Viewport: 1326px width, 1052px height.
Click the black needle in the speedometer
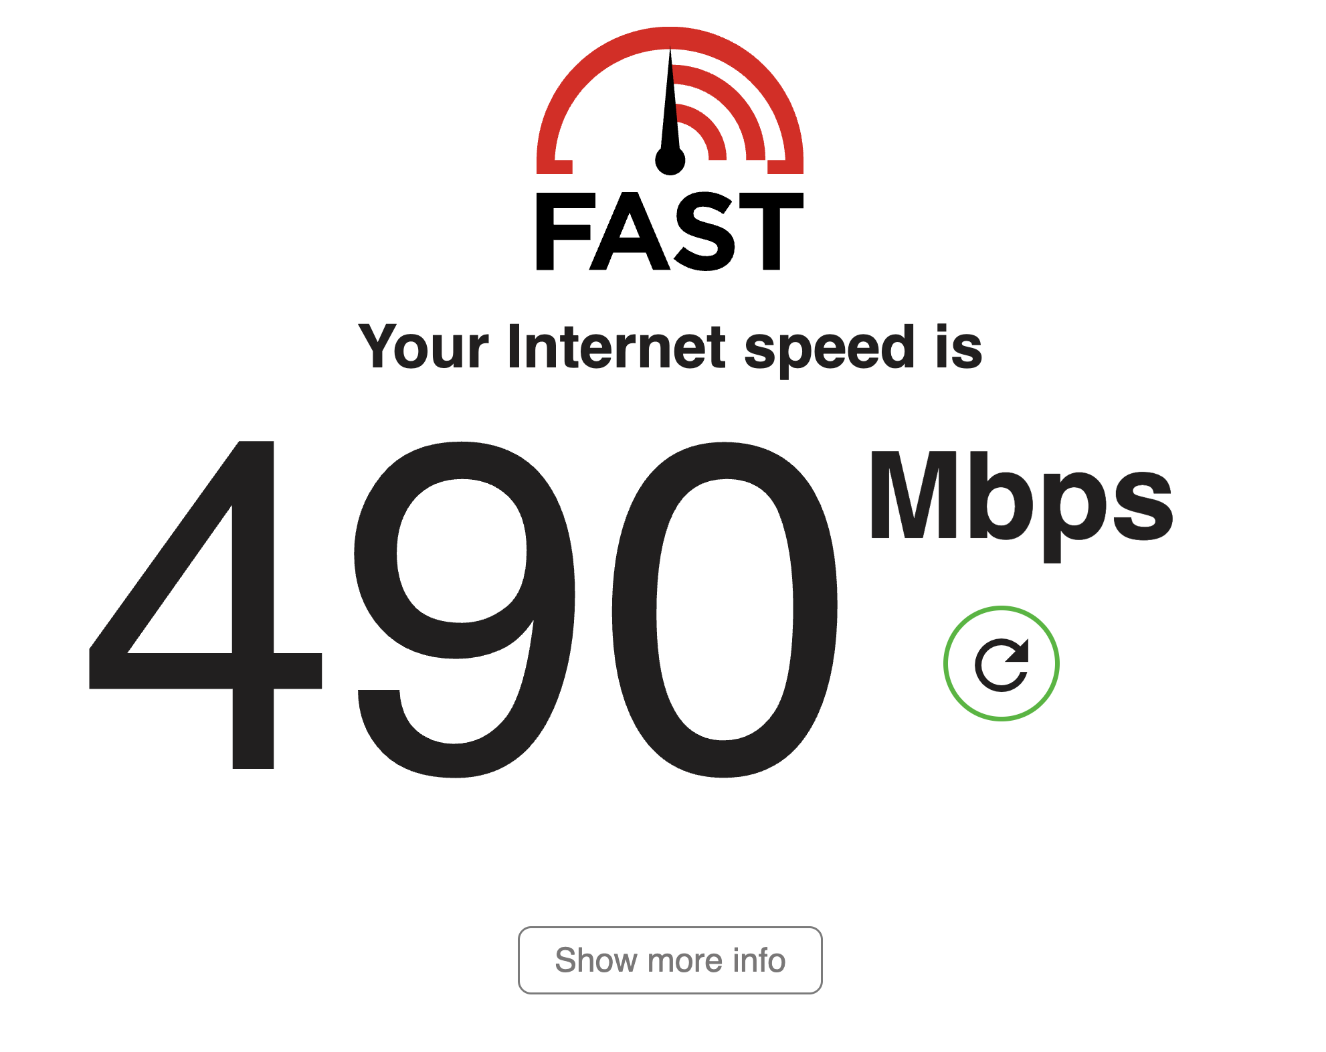pos(670,107)
